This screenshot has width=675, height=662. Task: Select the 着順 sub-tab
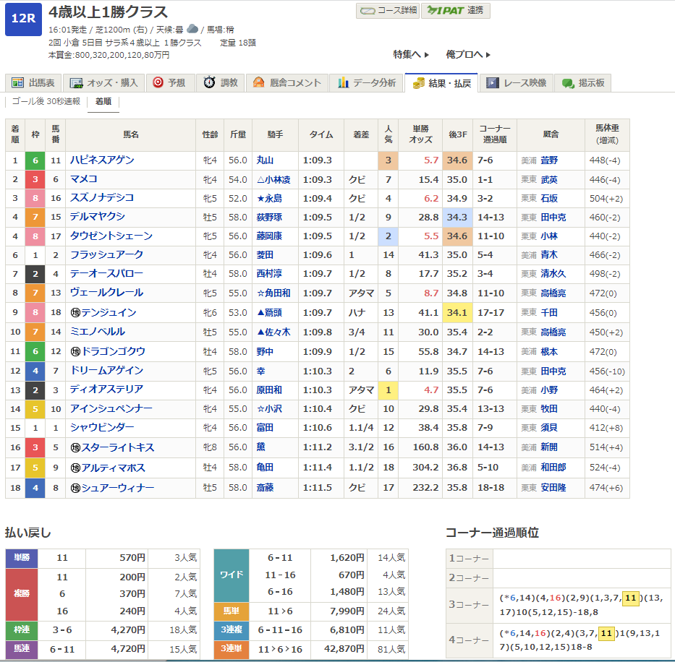point(103,102)
